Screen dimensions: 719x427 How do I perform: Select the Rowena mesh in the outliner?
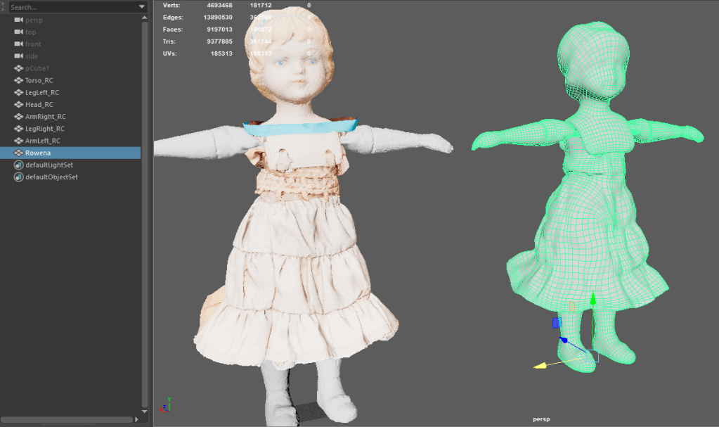pos(39,153)
